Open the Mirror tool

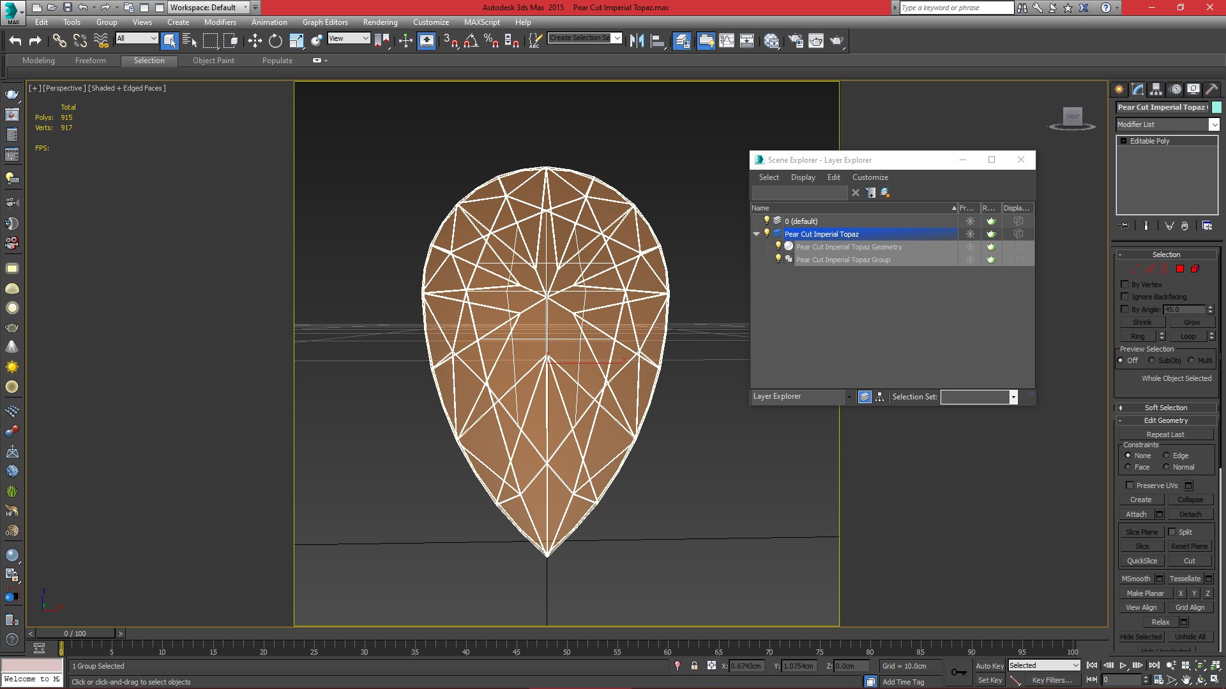coord(637,41)
